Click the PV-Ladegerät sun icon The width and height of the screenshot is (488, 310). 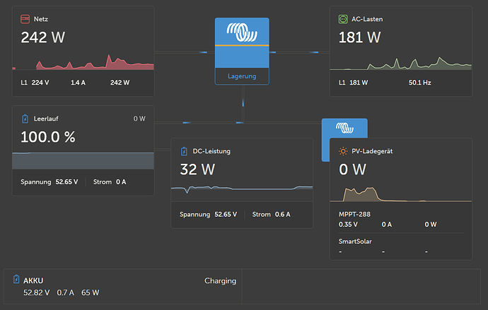(x=342, y=151)
